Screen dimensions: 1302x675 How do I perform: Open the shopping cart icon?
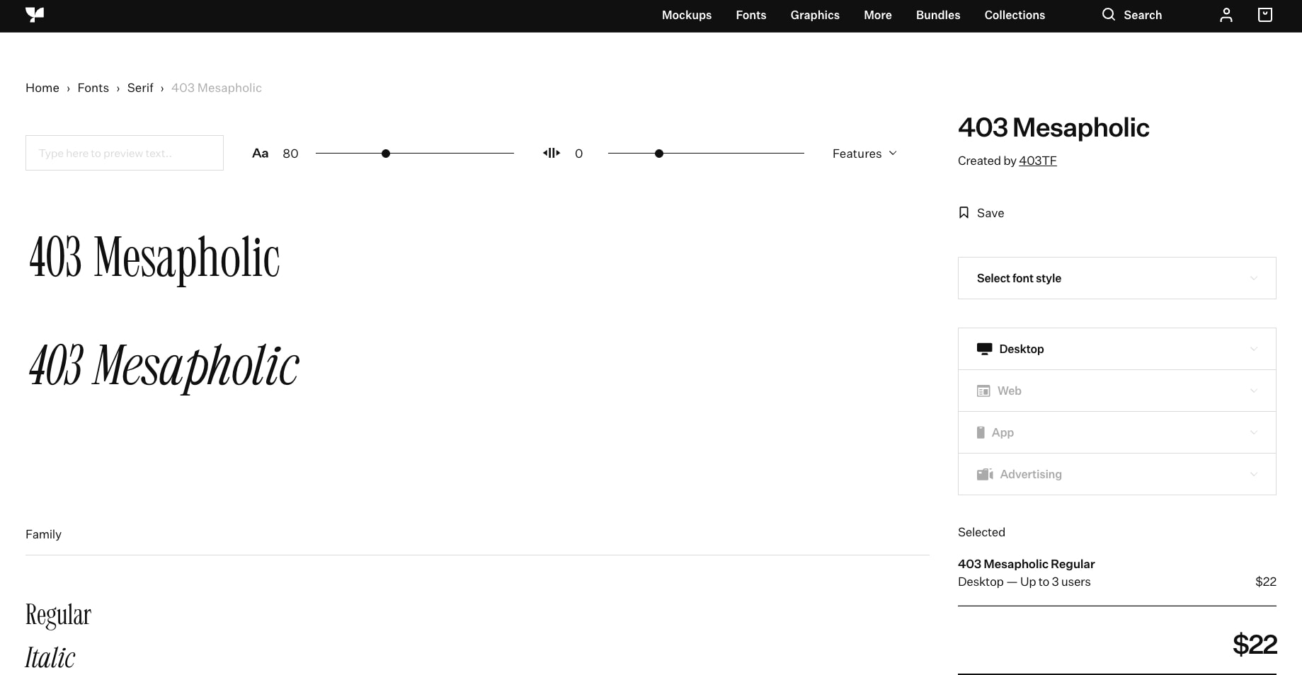point(1265,15)
